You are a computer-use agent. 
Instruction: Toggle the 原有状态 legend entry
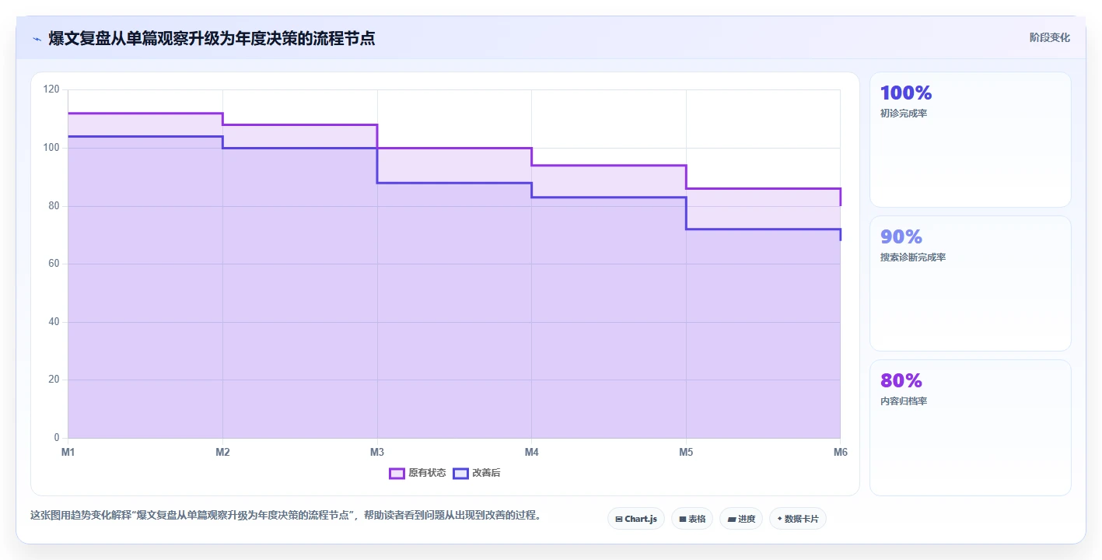coord(418,473)
